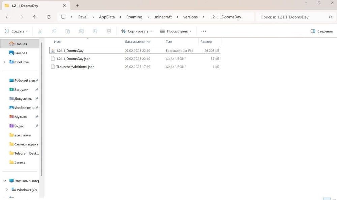Select the 1.21.1_DoomsDay window tab
Image resolution: width=337 pixels, height=200 pixels.
click(36, 6)
